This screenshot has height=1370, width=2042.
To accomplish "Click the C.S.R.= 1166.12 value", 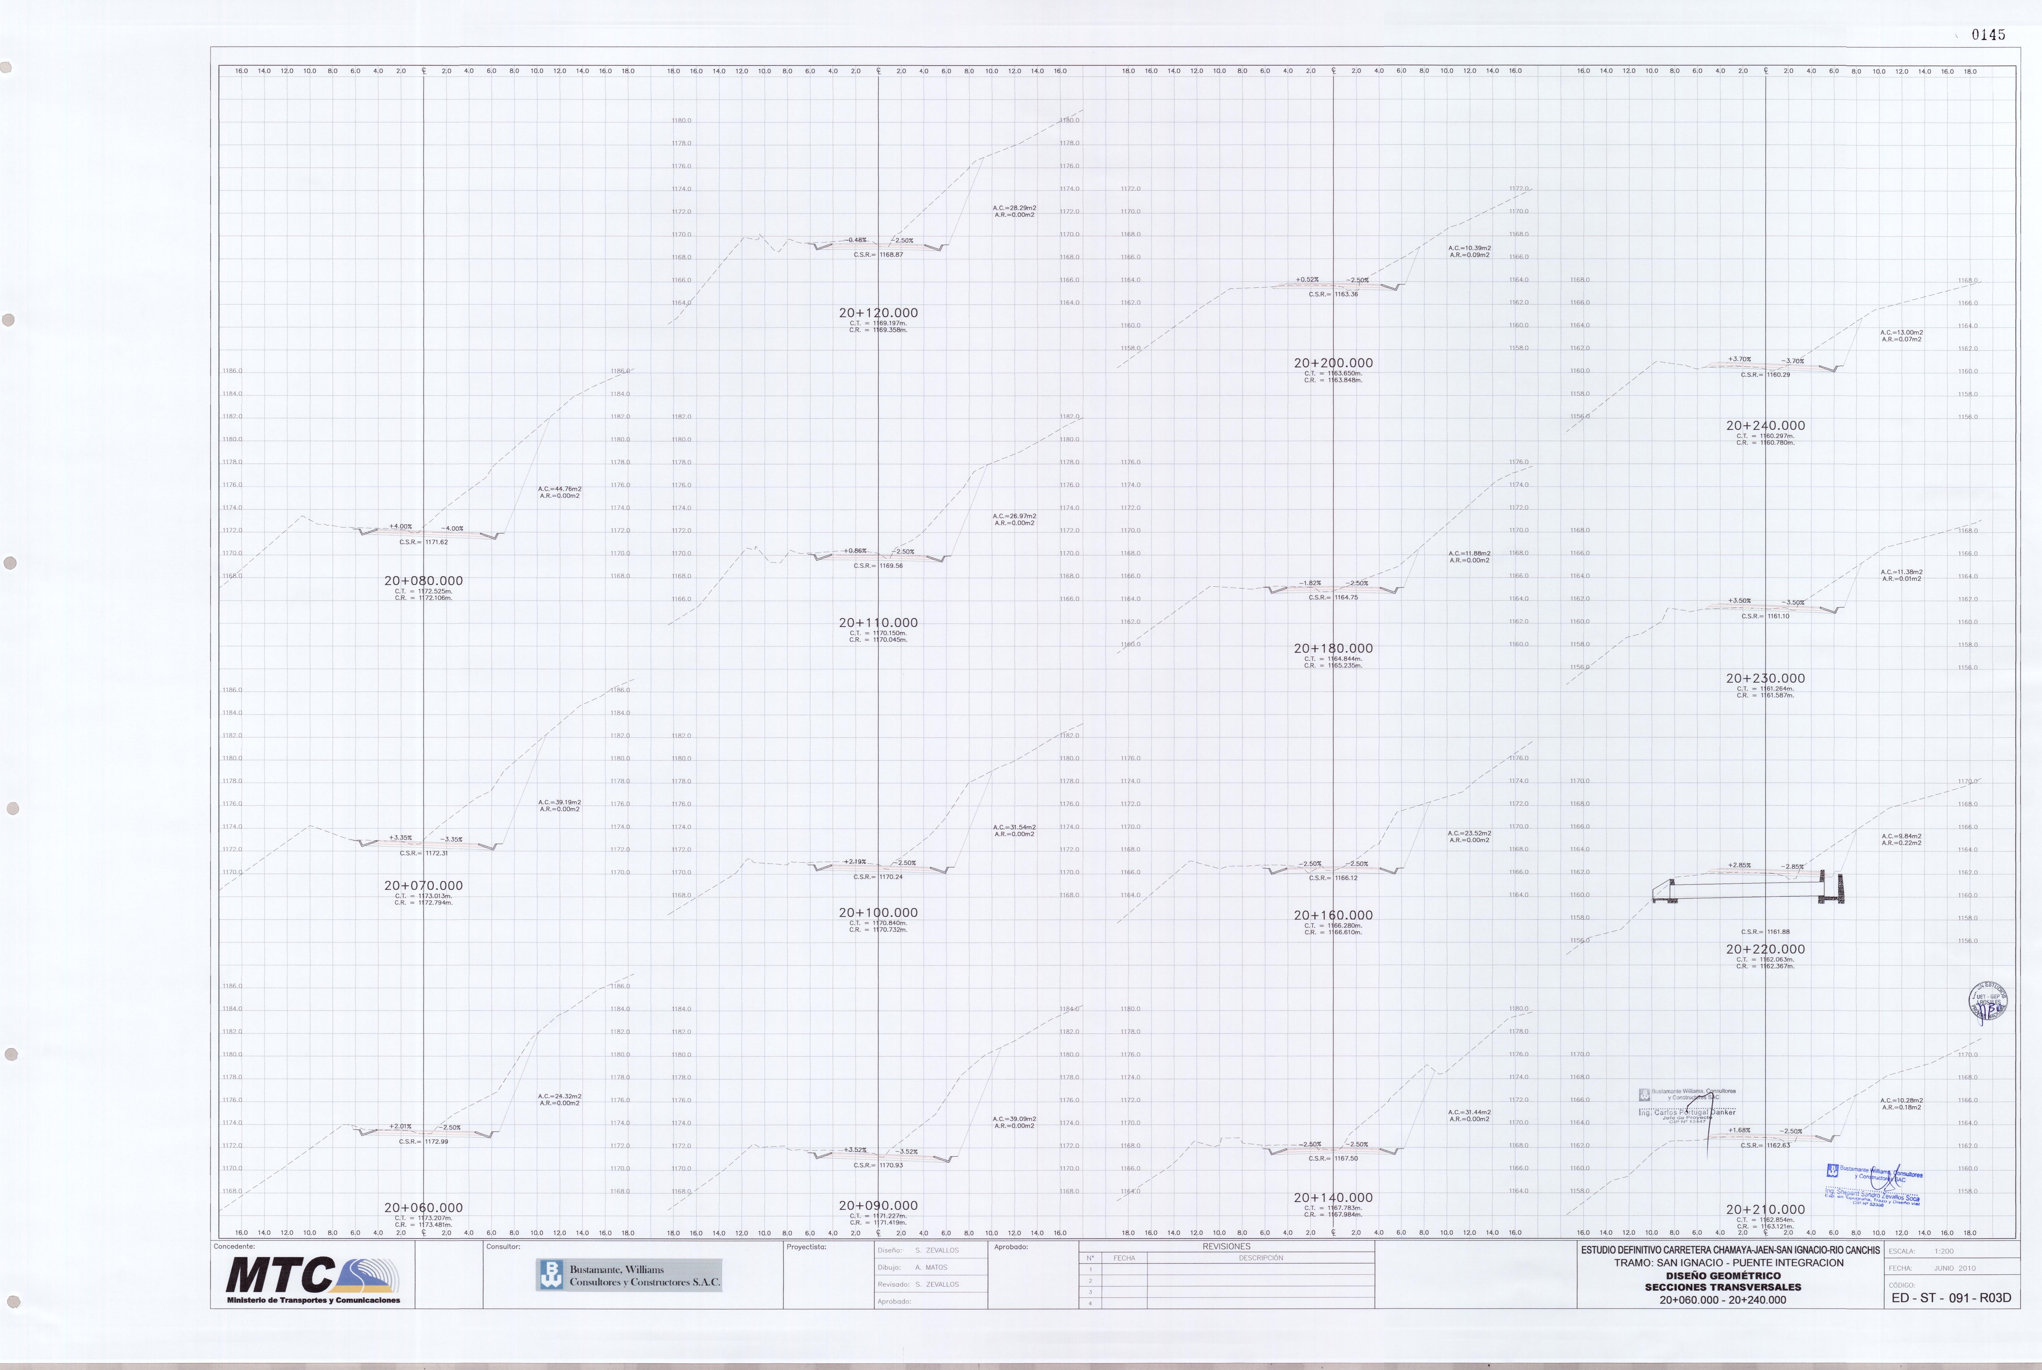I will click(x=1333, y=878).
